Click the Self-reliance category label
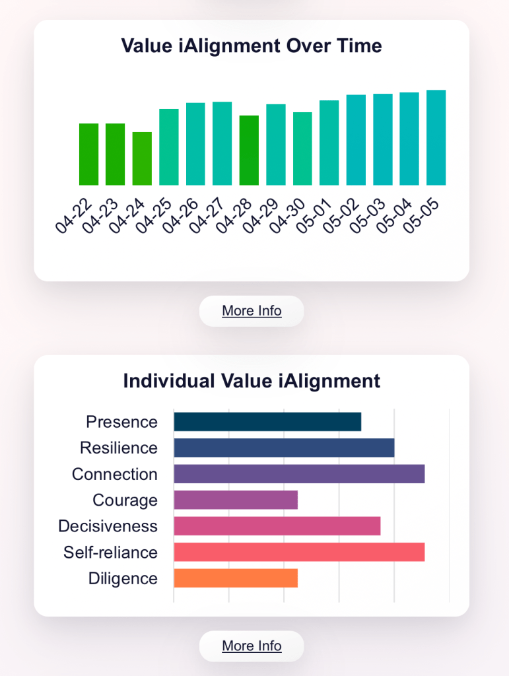Image resolution: width=509 pixels, height=676 pixels. [x=110, y=552]
